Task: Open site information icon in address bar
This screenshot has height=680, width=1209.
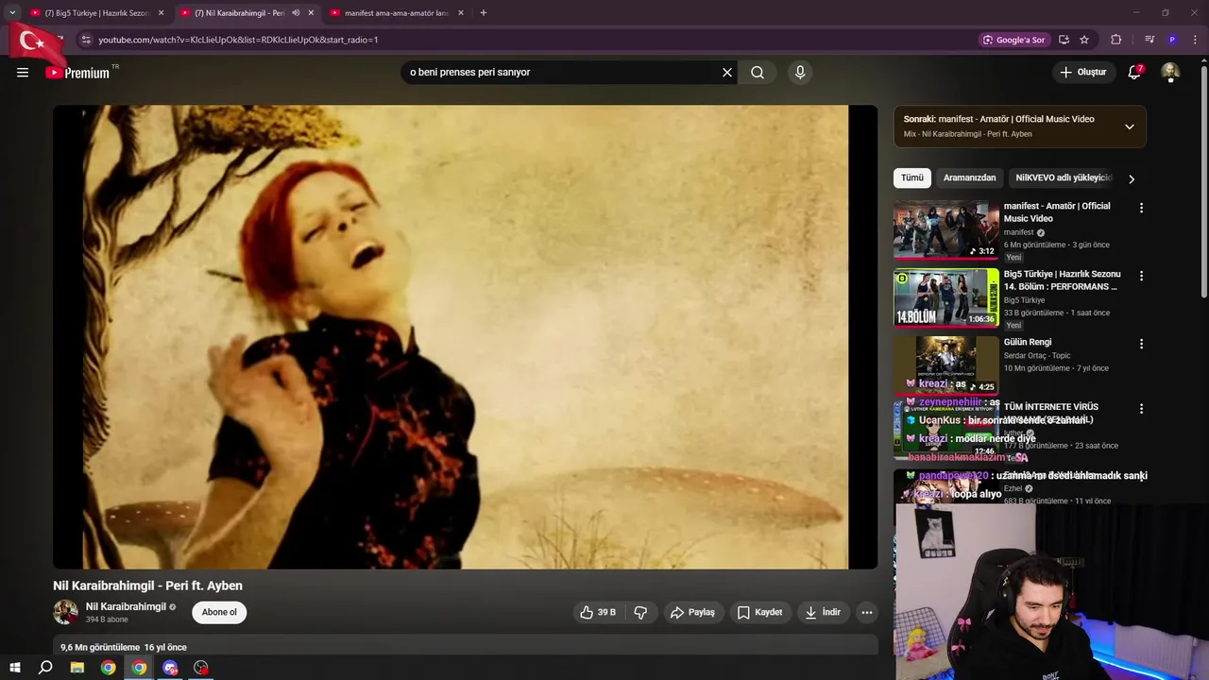Action: [86, 40]
